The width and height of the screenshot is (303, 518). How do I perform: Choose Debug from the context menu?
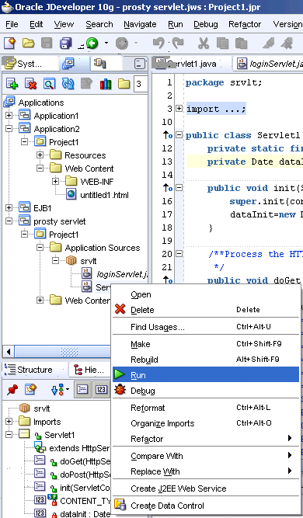pos(206,391)
